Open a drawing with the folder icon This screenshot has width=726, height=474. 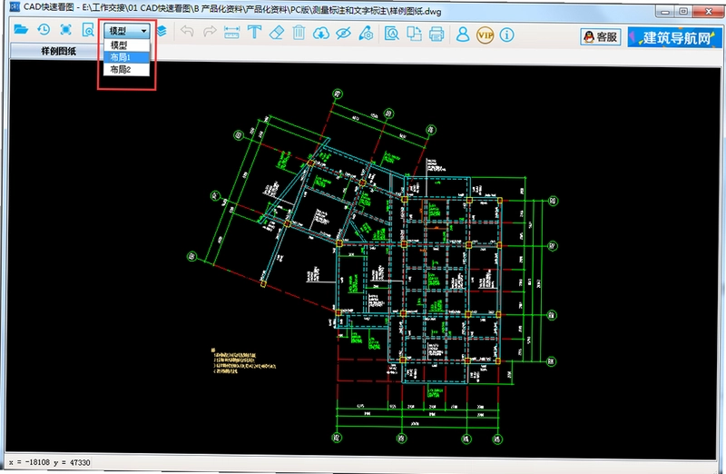click(x=21, y=30)
